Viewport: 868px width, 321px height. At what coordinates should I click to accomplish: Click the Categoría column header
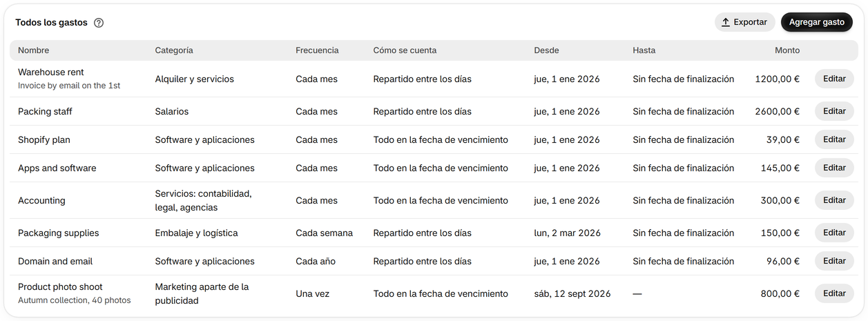click(x=174, y=50)
